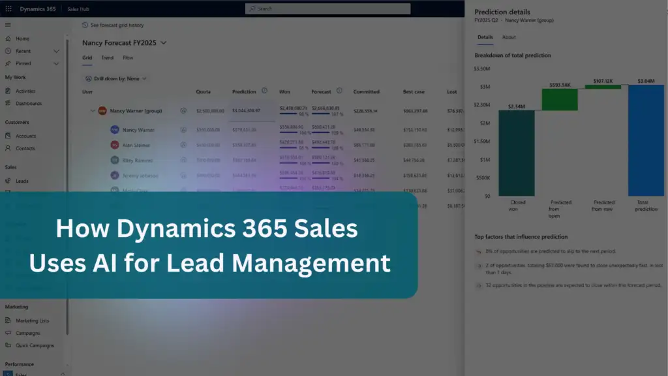Open Campaigns under Marketing
The image size is (668, 376).
[x=27, y=333]
